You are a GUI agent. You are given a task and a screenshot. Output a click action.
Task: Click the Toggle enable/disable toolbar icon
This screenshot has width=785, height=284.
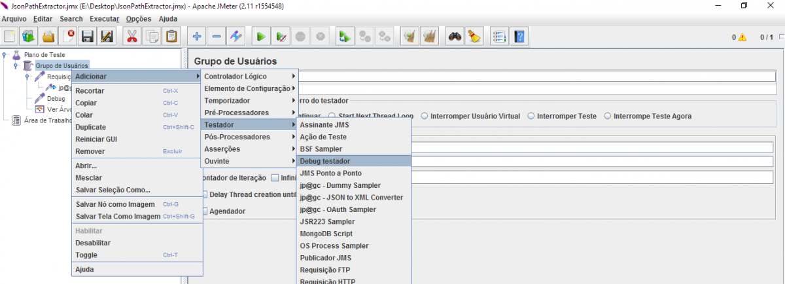click(236, 37)
